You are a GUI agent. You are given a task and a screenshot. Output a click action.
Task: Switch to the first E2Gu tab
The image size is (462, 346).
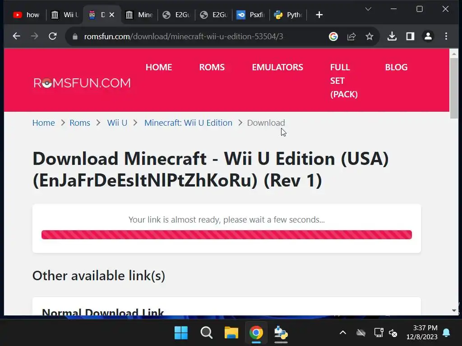(176, 15)
